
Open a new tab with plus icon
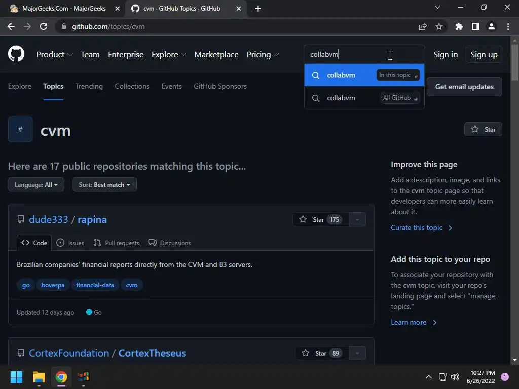[x=258, y=9]
